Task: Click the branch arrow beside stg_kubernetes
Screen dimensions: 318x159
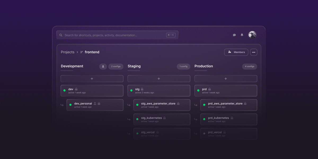Action: (x=129, y=120)
